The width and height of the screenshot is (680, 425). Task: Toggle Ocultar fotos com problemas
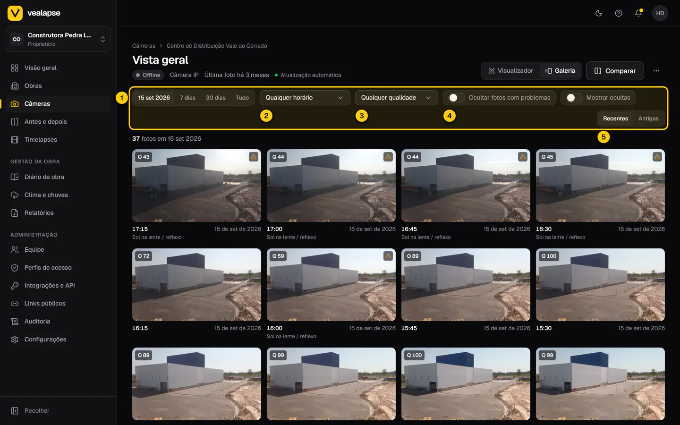[456, 98]
